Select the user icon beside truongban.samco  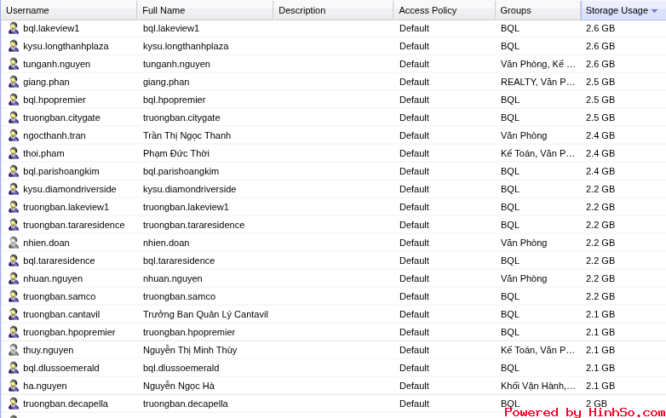(13, 296)
